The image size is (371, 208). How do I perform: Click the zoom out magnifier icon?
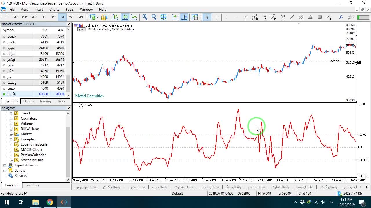click(x=154, y=17)
